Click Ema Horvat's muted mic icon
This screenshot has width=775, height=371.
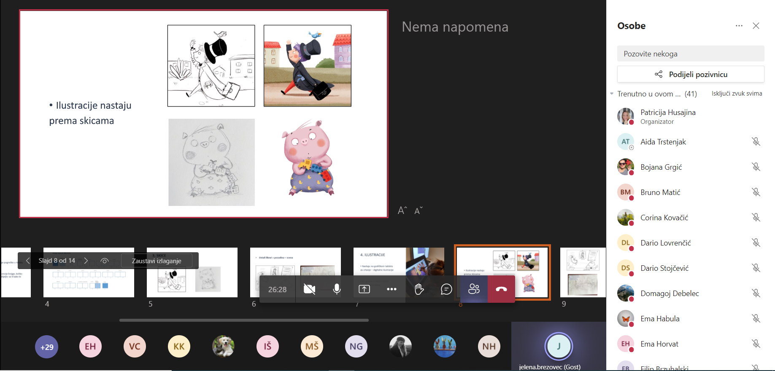click(x=756, y=344)
